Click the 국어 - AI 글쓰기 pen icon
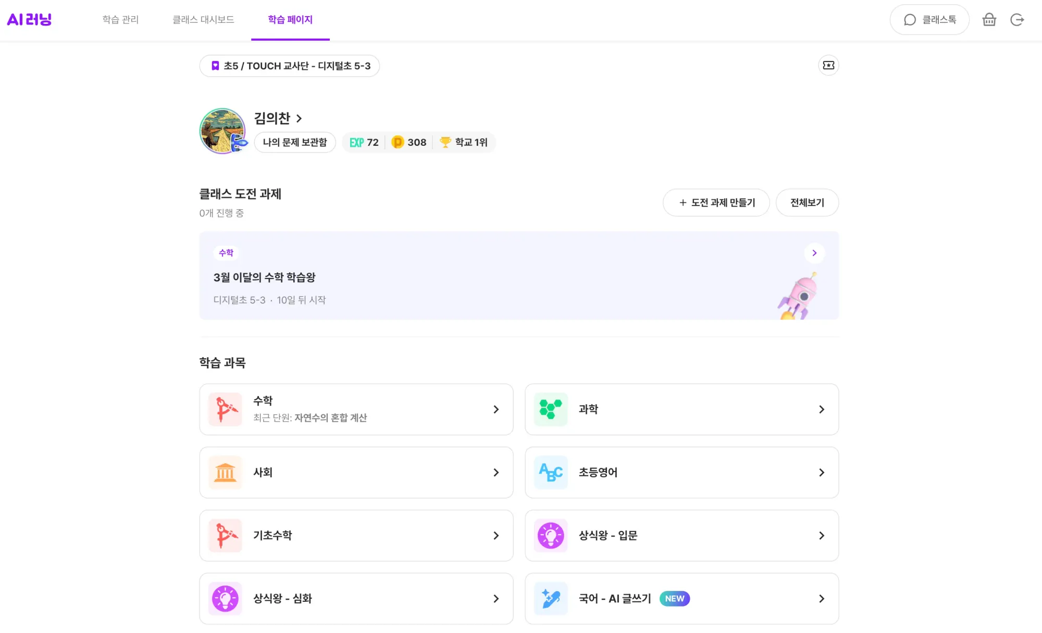This screenshot has width=1042, height=633. [x=550, y=598]
